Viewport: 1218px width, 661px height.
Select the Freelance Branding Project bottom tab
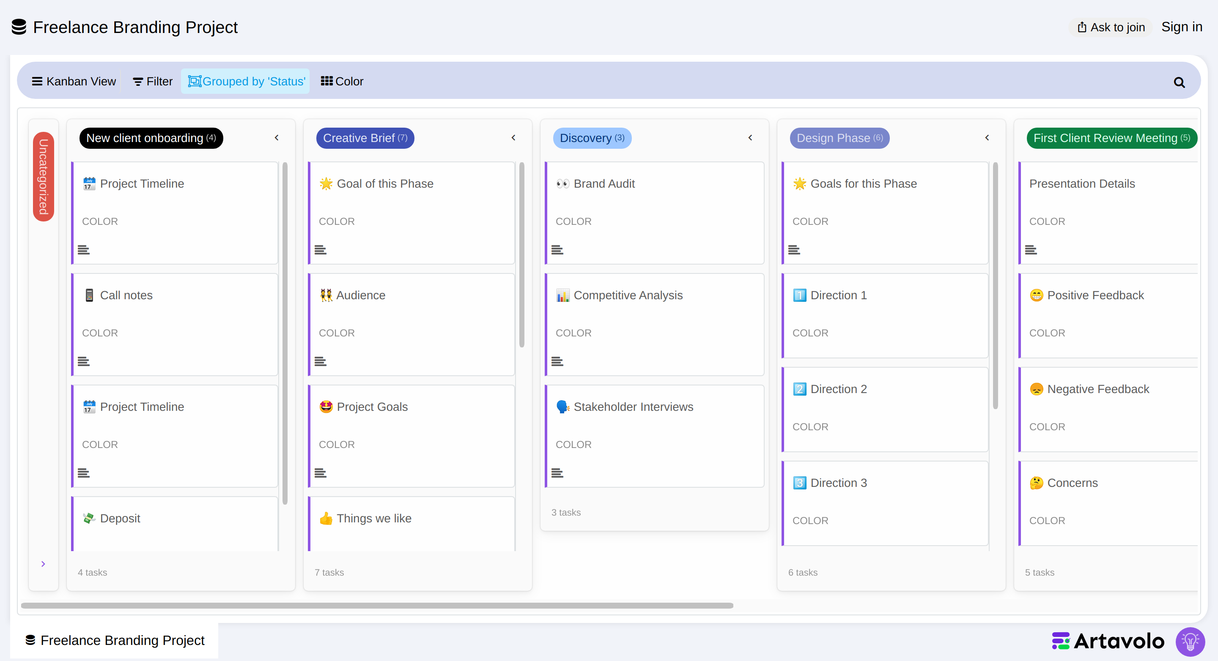pyautogui.click(x=115, y=640)
